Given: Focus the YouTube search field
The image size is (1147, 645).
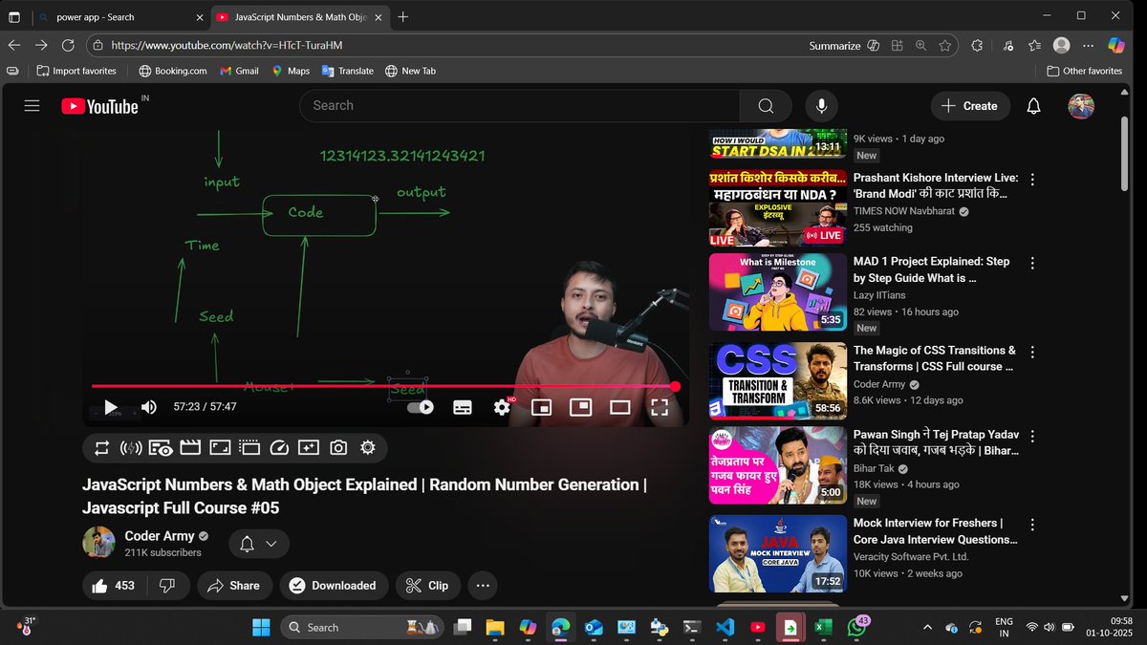Looking at the screenshot, I should pyautogui.click(x=520, y=106).
